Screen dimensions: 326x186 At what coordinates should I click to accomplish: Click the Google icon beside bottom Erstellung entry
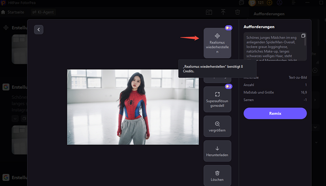6,177
